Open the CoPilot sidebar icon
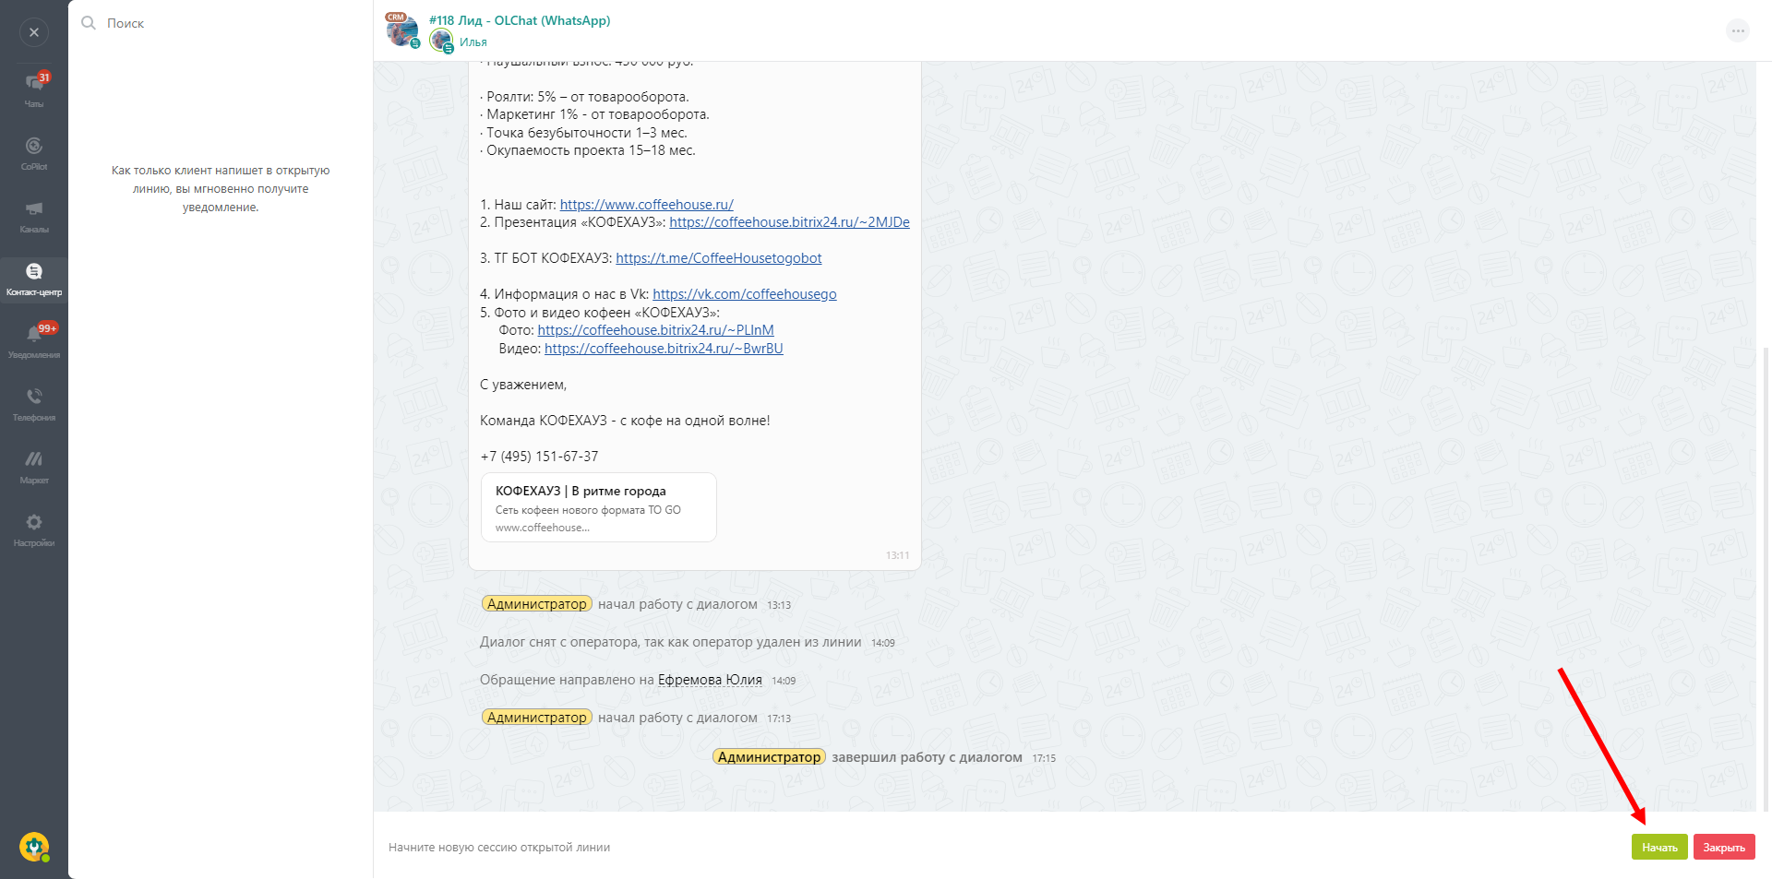 34,151
